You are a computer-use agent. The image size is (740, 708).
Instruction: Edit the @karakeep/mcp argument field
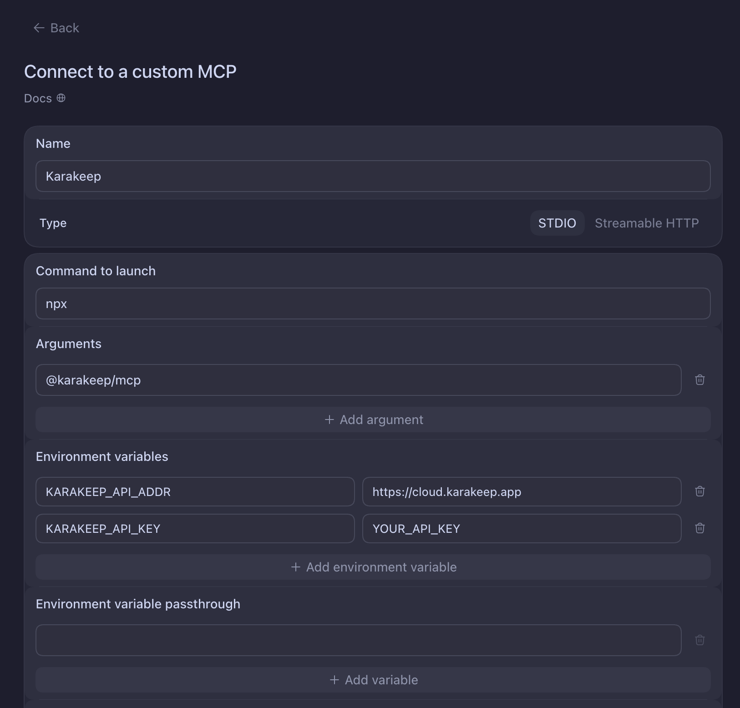click(359, 380)
